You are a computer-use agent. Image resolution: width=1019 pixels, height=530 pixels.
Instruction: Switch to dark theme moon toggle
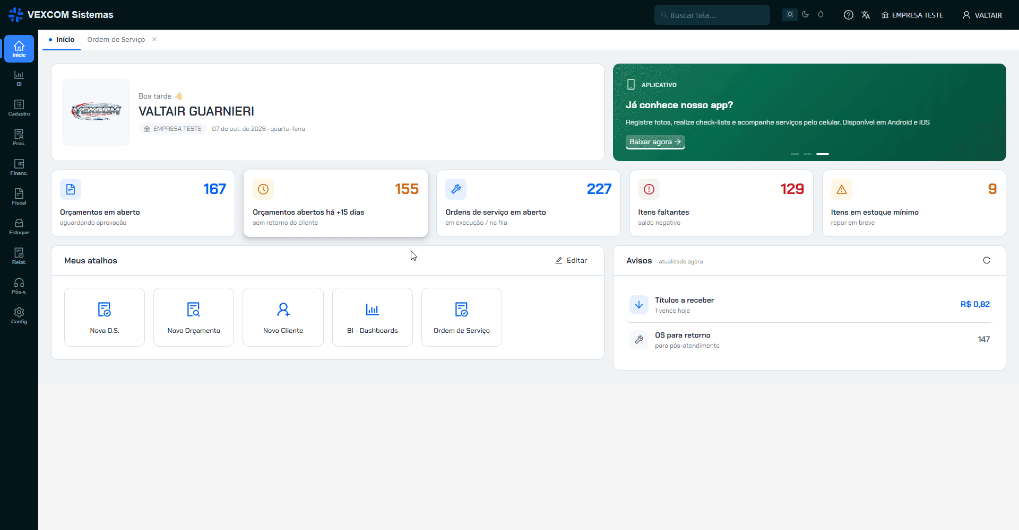click(805, 14)
